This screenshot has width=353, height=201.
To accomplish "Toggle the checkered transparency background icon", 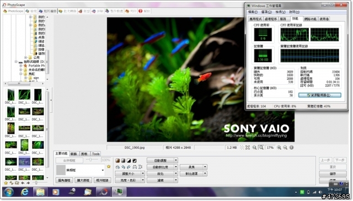I will click(x=242, y=148).
